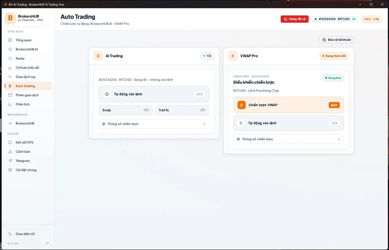Click the Đang Mua status badge
The width and height of the screenshot is (389, 250).
point(333,78)
